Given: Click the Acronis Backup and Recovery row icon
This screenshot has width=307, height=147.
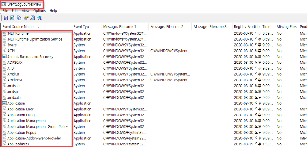Looking at the screenshot, I should pyautogui.click(x=4, y=57).
